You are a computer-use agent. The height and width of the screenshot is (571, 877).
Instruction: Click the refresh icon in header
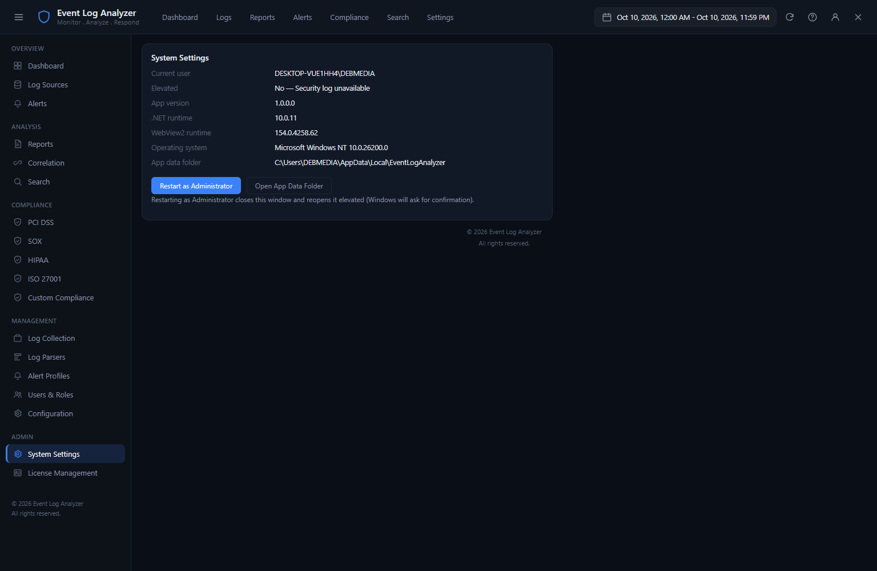point(790,17)
